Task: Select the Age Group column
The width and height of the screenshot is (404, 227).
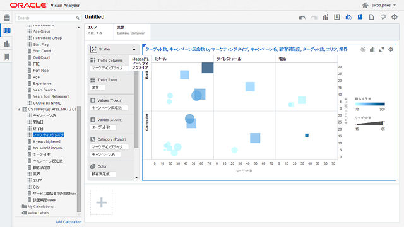Action: [x=42, y=32]
